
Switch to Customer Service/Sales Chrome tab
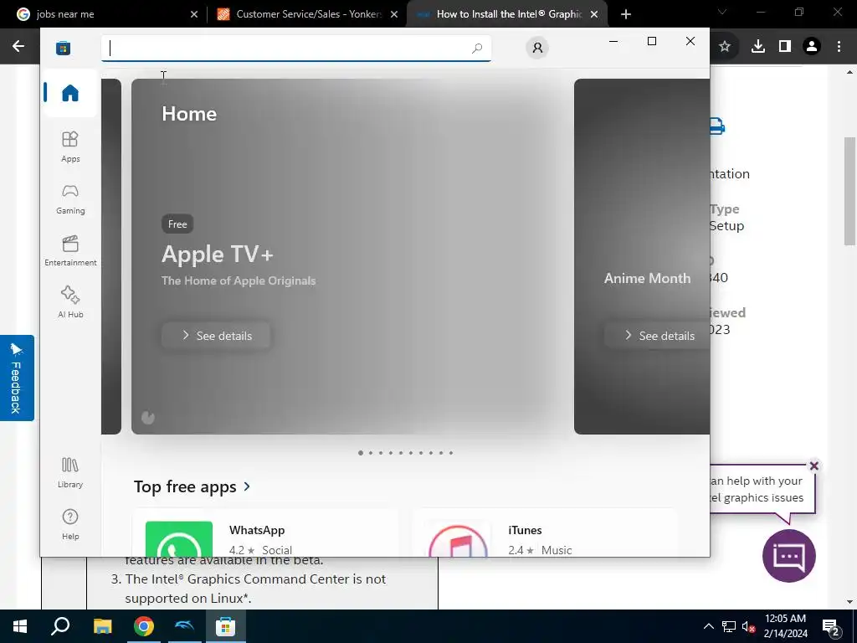click(x=306, y=14)
